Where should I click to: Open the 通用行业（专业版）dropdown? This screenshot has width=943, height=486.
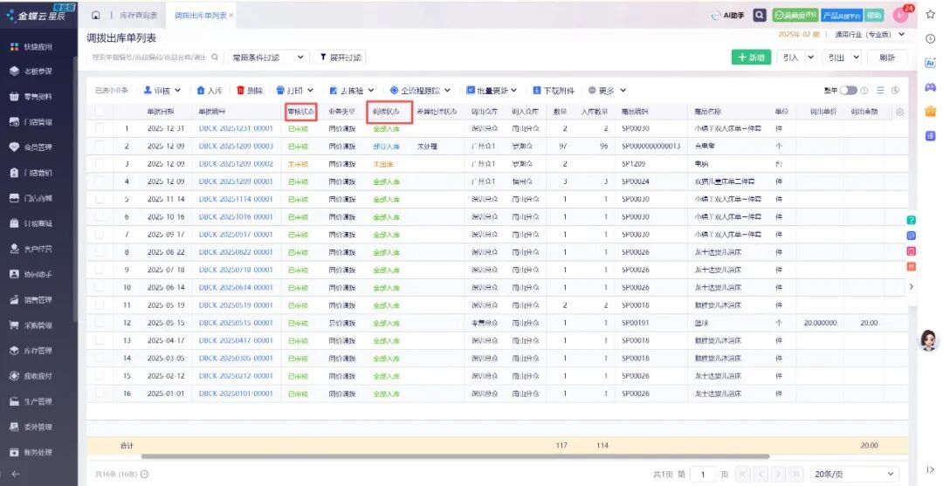(870, 35)
